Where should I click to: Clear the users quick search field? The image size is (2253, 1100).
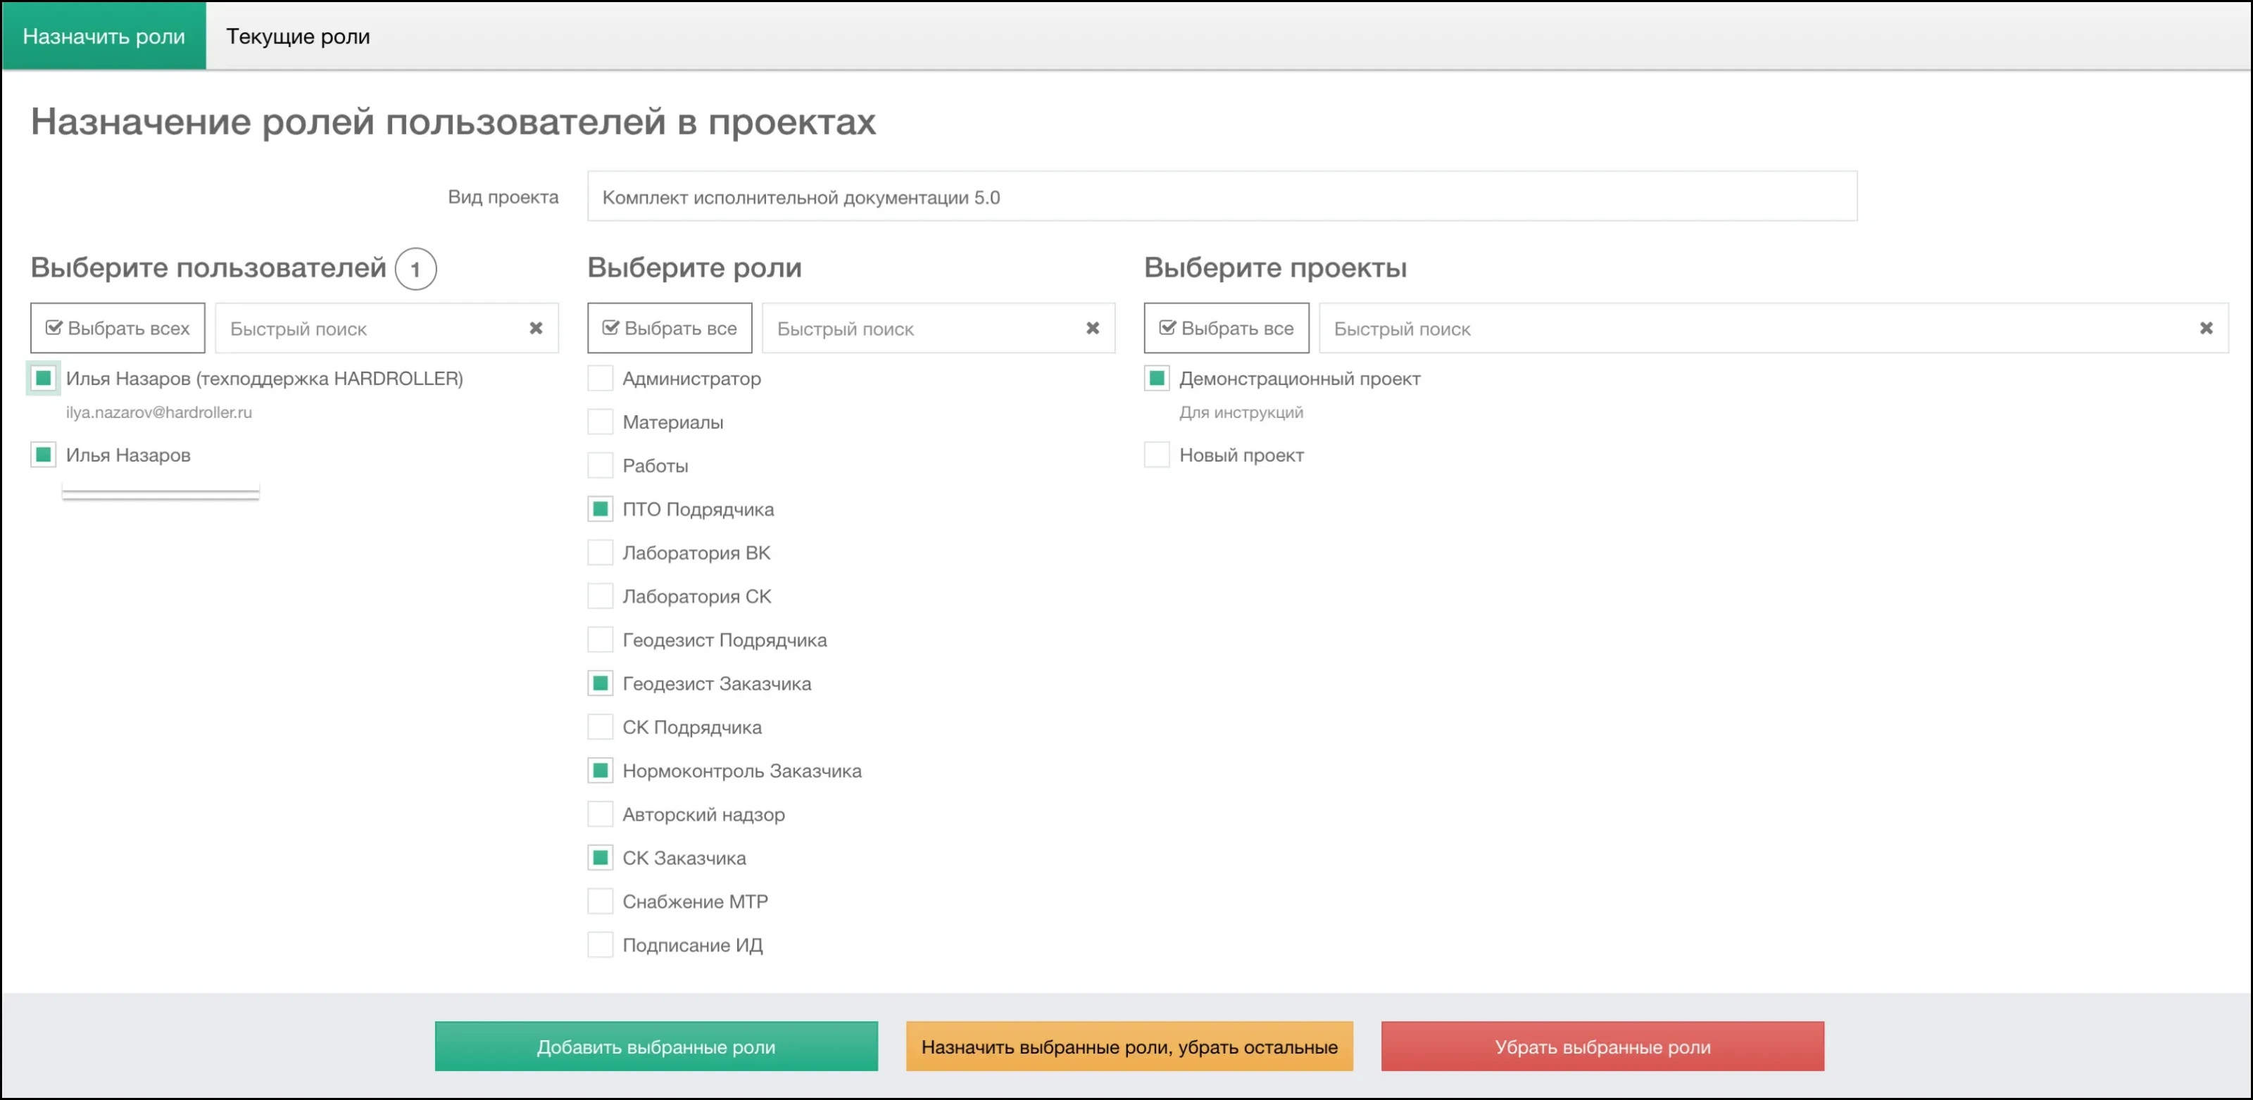click(x=536, y=328)
